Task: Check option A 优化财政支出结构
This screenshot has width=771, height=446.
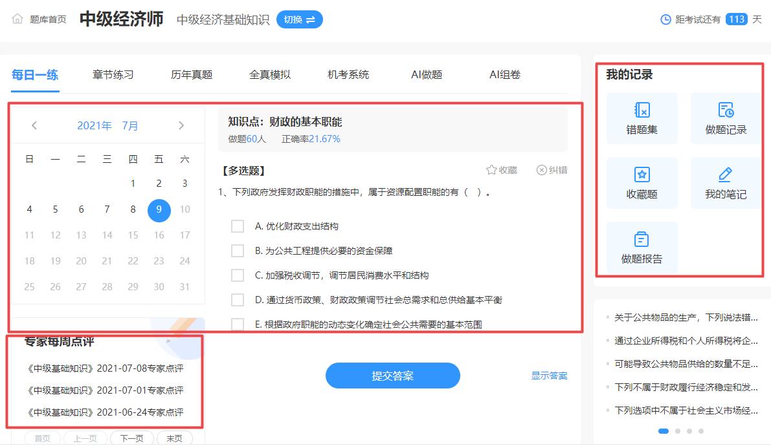Action: click(x=238, y=226)
